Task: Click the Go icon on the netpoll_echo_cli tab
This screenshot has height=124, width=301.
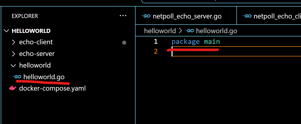Action: 247,16
